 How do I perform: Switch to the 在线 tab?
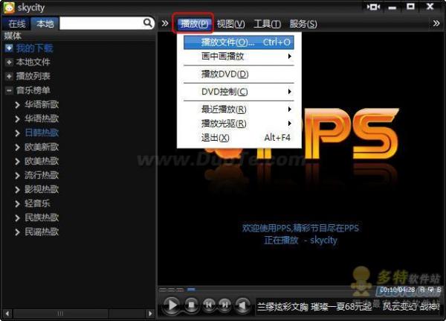click(16, 24)
